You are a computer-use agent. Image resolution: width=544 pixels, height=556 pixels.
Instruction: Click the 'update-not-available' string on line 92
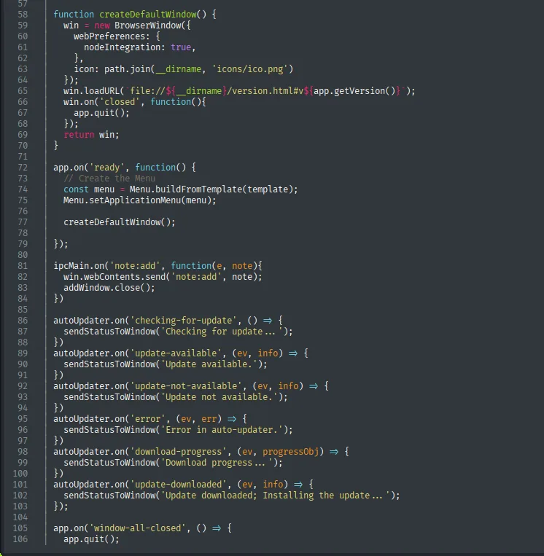186,386
